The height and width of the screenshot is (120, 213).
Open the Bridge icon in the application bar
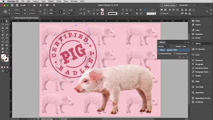click(x=12, y=5)
